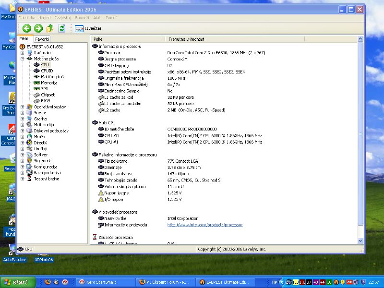Open the Izvještaj menu in the menu bar
The image size is (384, 288).
click(63, 18)
